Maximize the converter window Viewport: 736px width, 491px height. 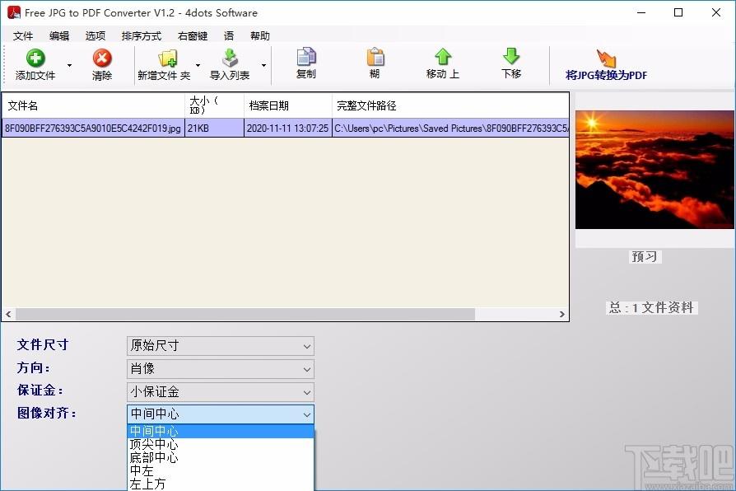tap(678, 12)
